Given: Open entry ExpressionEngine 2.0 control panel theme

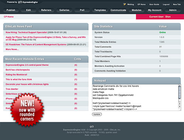Looking at the screenshot, I should [x=27, y=65].
